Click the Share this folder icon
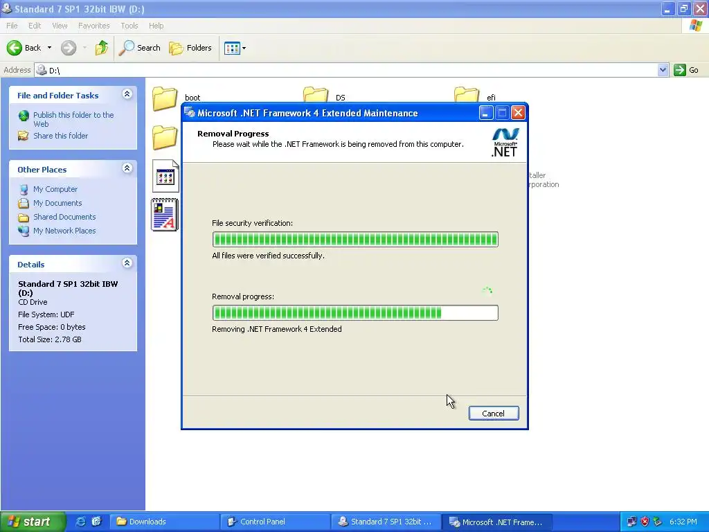 click(23, 136)
